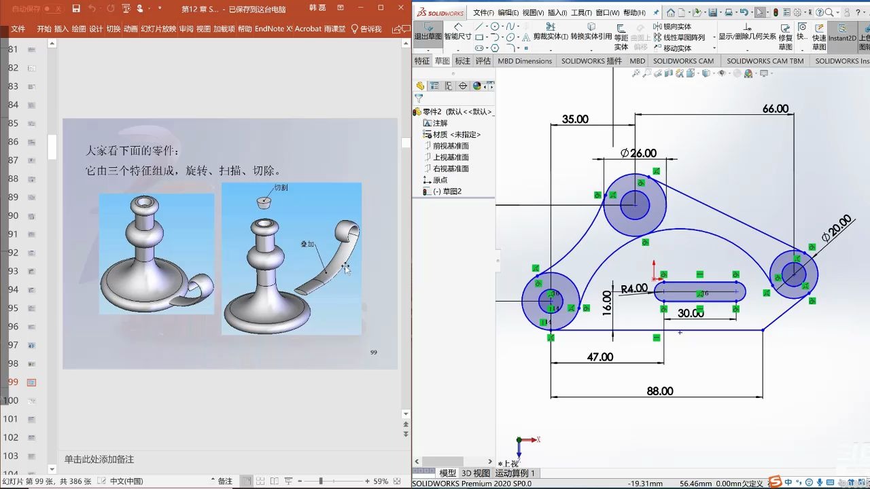The height and width of the screenshot is (489, 870).
Task: Select slide 99 thumbnail in PowerPoint panel
Action: coord(31,382)
